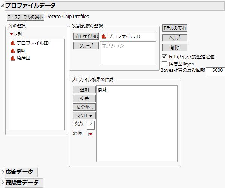The image size is (225, 188).
Task: Open the マクロ dropdown menu
Action: 84,115
